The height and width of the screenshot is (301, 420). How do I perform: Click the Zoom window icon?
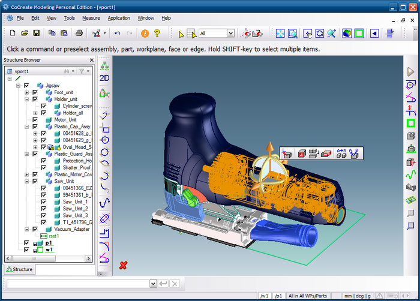click(x=293, y=34)
